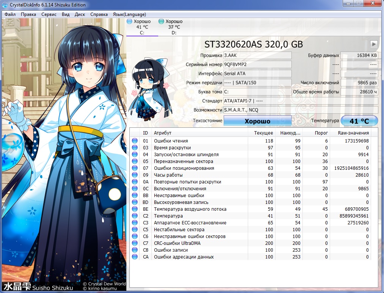
Task: Click status orb for attribute C2 temperature
Action: (x=135, y=216)
